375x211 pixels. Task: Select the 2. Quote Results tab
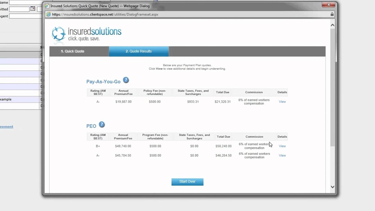pyautogui.click(x=139, y=51)
